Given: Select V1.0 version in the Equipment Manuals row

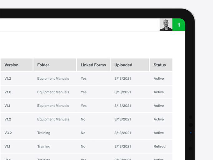Looking at the screenshot, I should pos(8,92).
